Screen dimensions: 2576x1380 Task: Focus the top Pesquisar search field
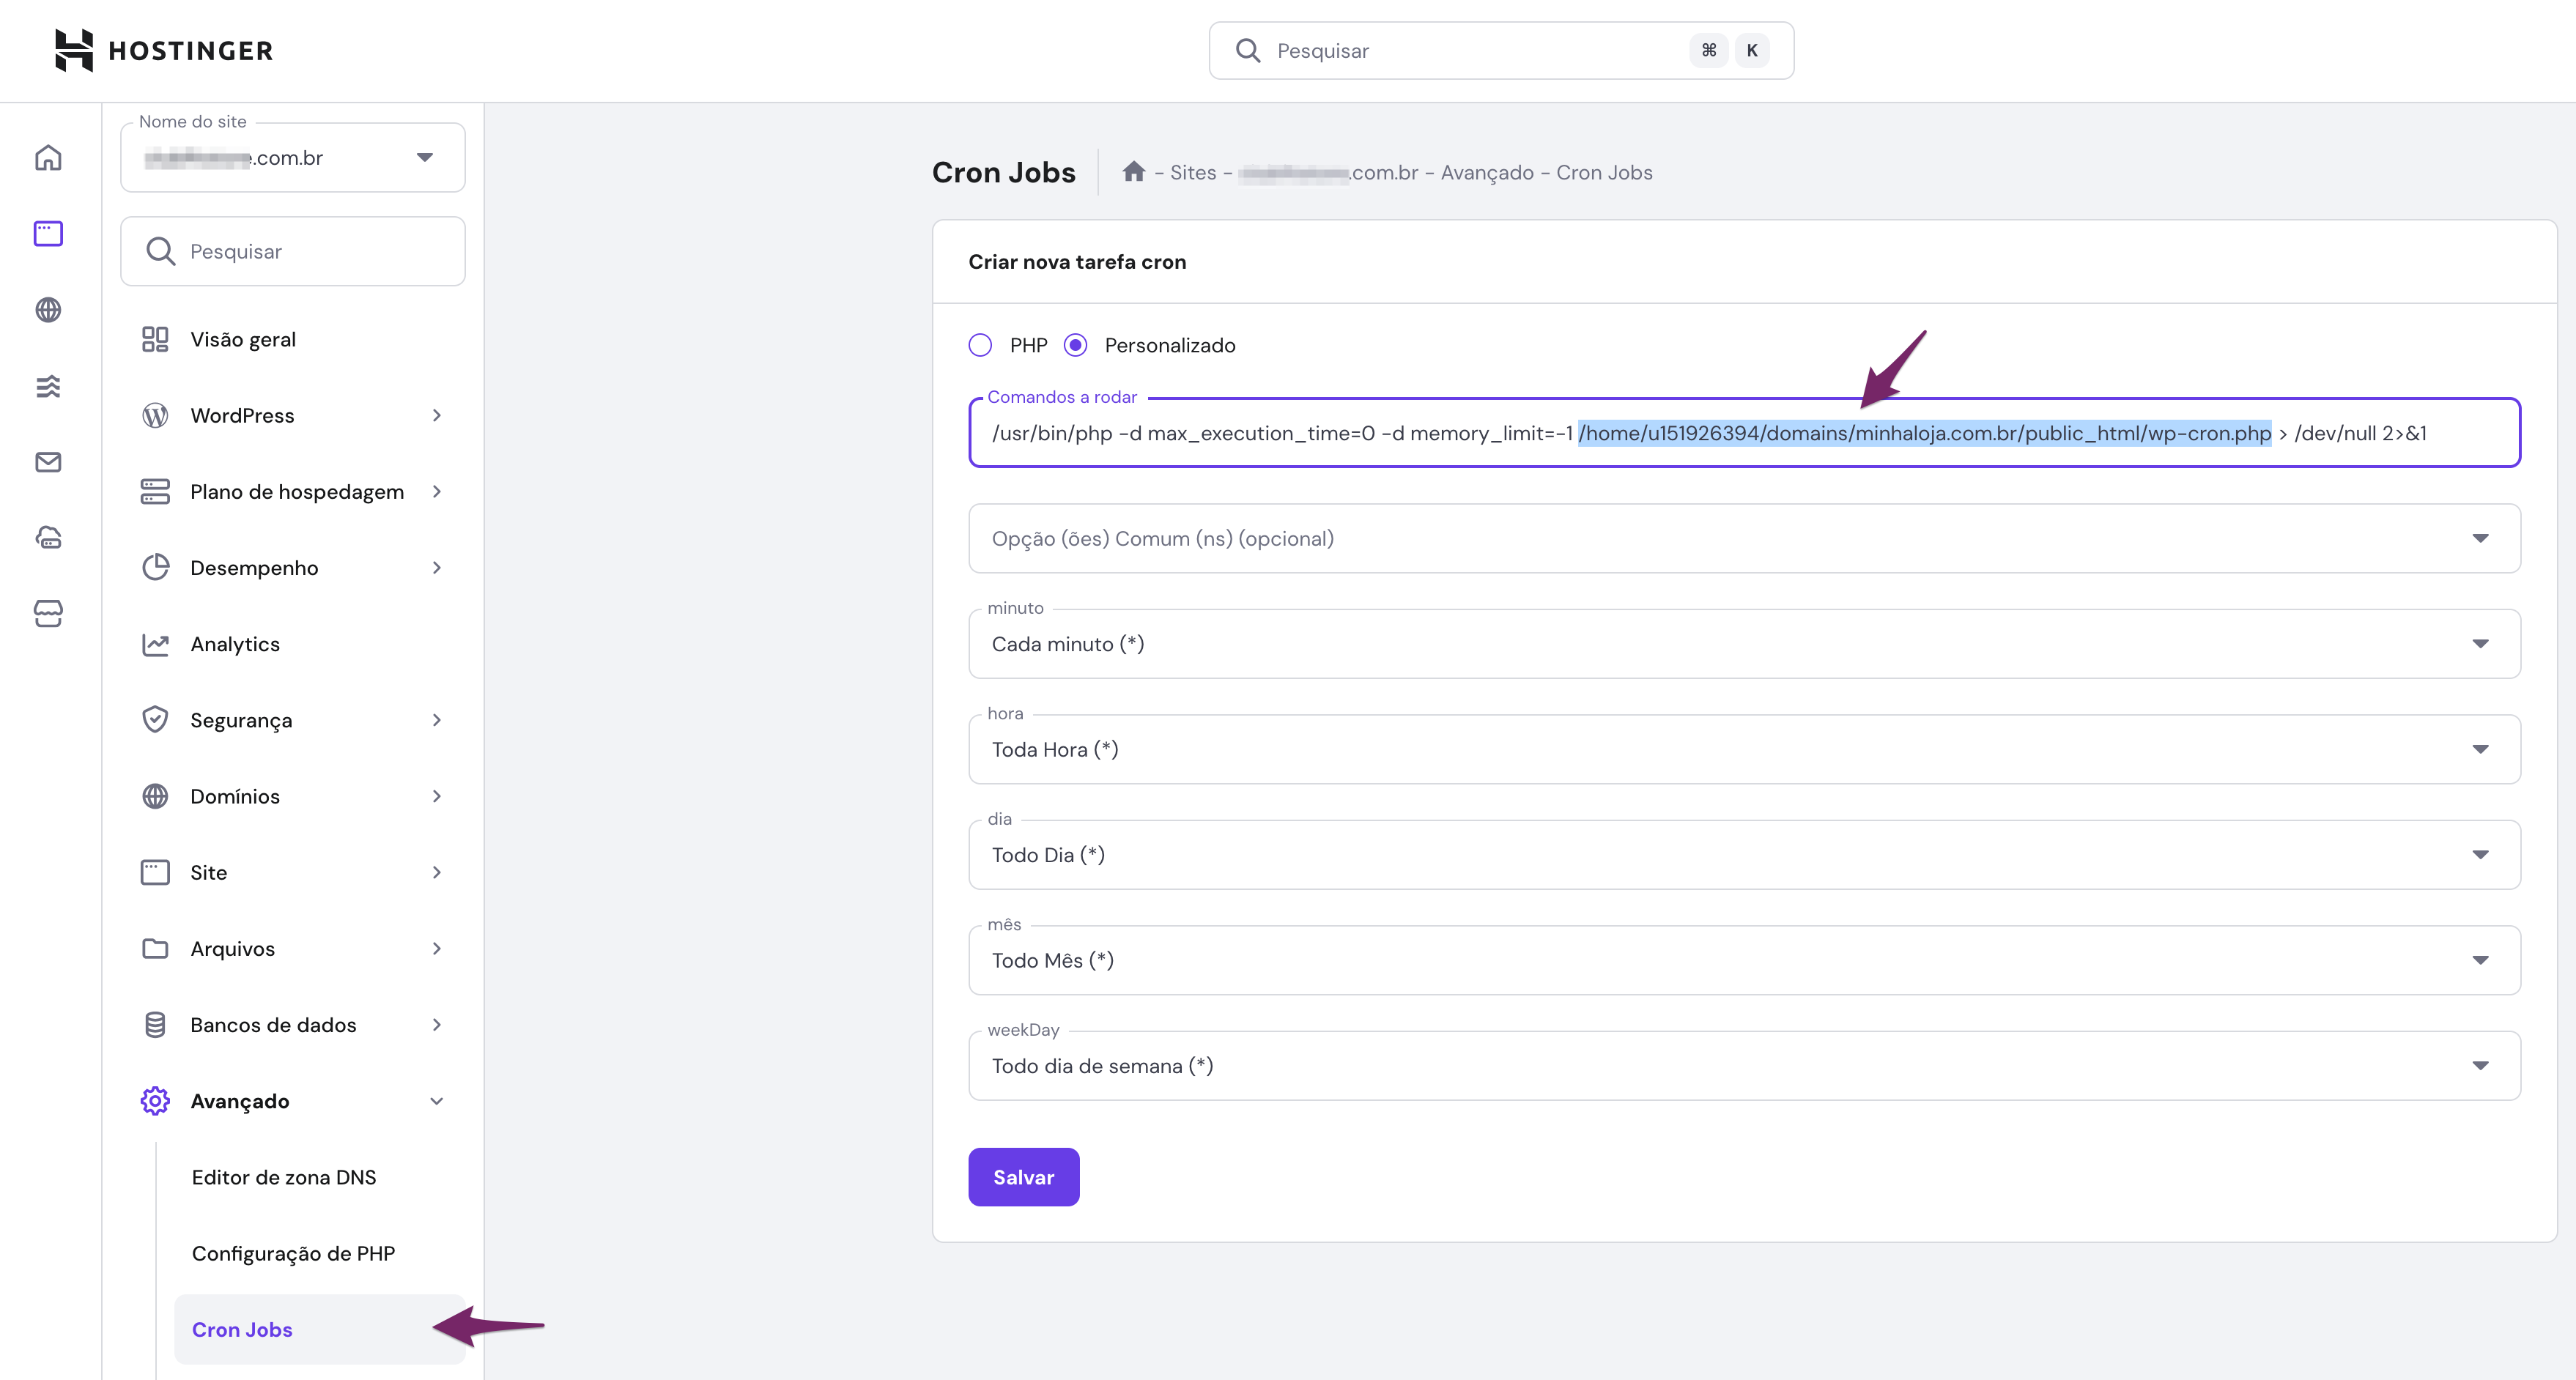[x=1501, y=51]
